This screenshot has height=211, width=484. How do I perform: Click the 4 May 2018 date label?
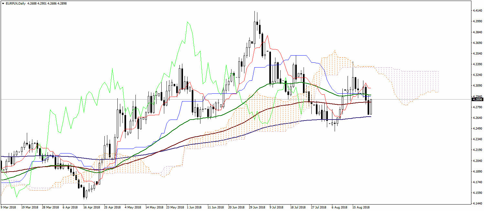[x=133, y=207]
